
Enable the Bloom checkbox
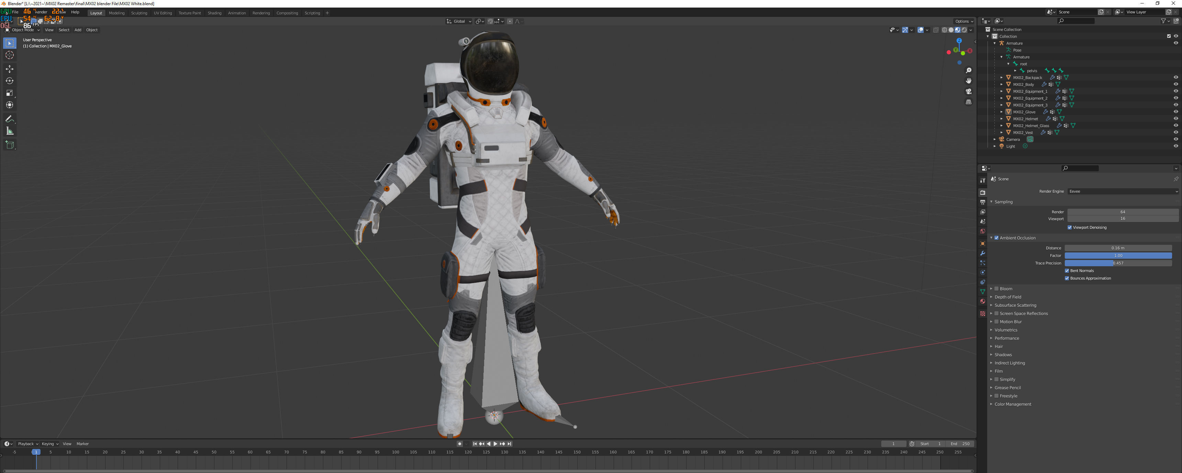coord(996,289)
